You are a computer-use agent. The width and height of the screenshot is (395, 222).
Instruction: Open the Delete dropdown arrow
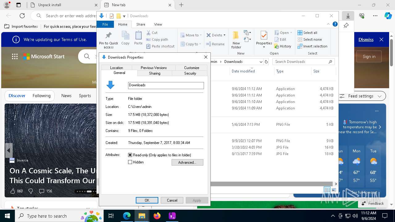(224, 35)
